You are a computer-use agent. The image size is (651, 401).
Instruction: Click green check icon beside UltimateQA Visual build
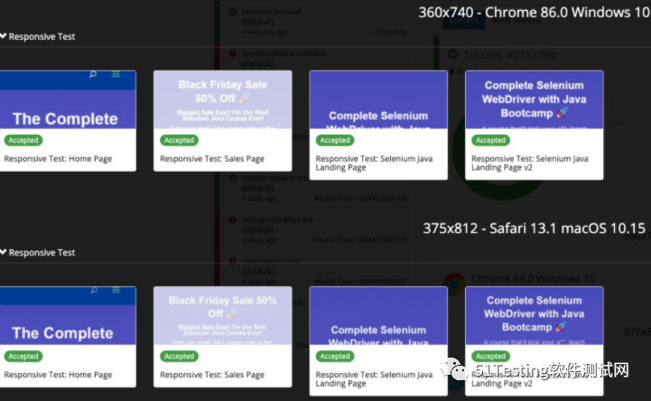(233, 12)
